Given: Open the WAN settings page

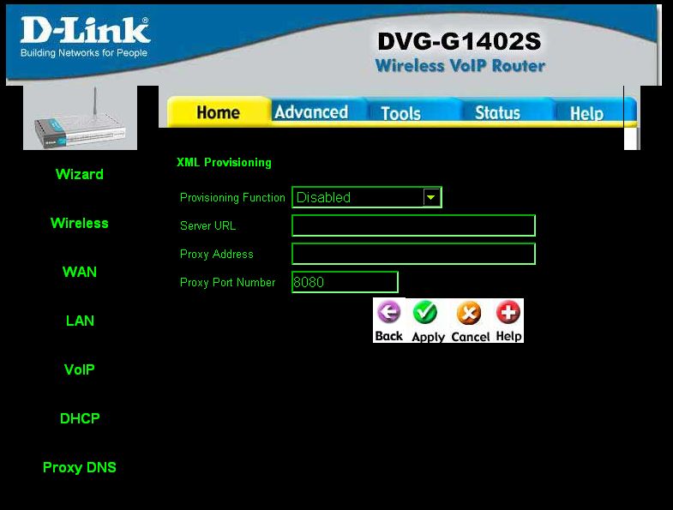Looking at the screenshot, I should coord(80,273).
